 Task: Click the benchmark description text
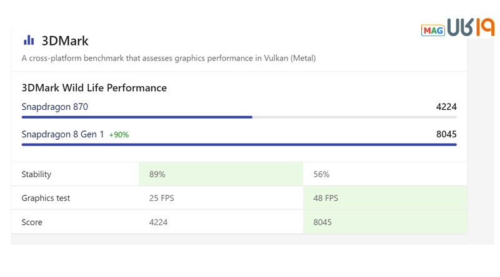168,59
